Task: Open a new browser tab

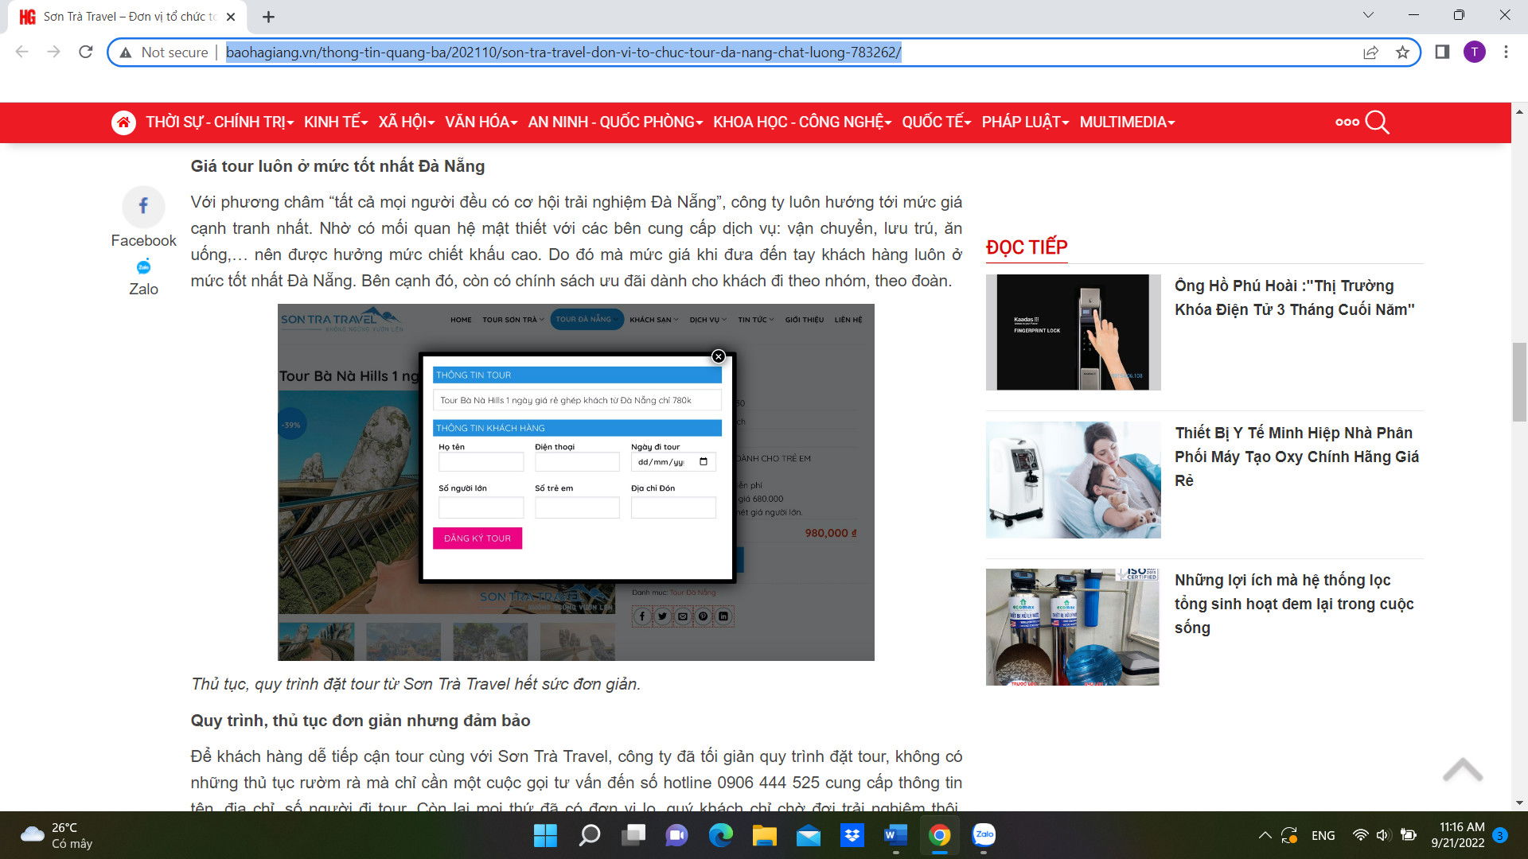Action: pyautogui.click(x=268, y=17)
